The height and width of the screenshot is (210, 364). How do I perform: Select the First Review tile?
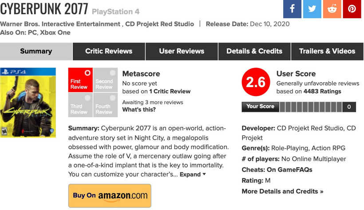click(x=80, y=80)
